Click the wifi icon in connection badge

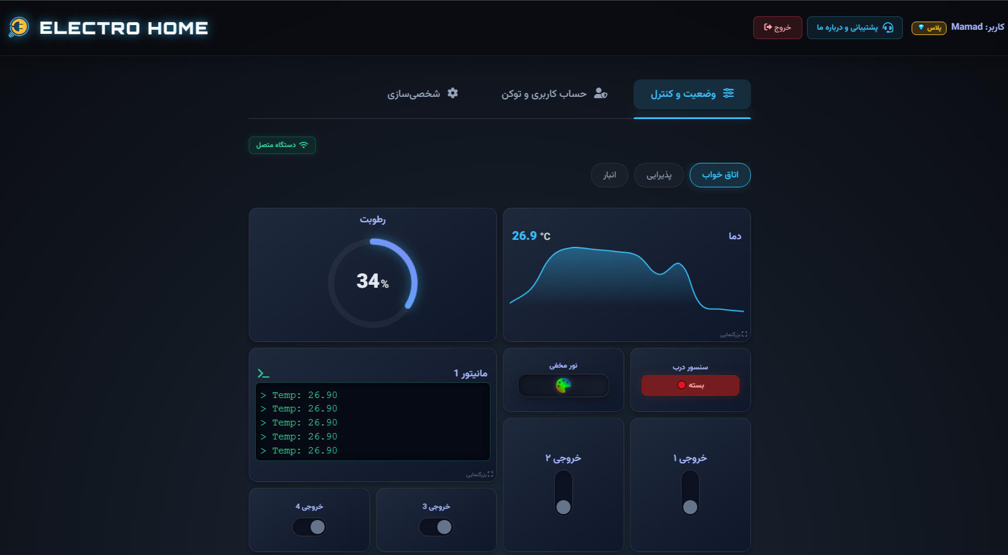click(x=304, y=145)
